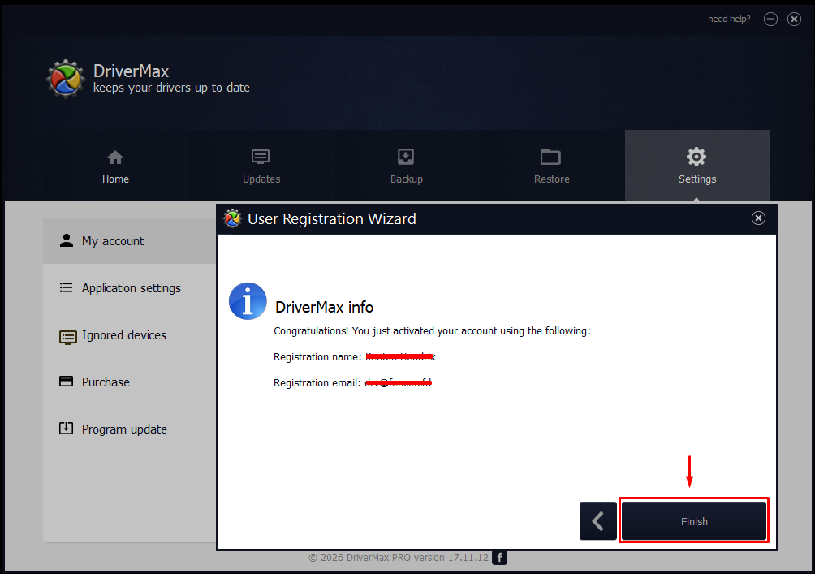Select the Ignored devices monitor icon

[67, 337]
